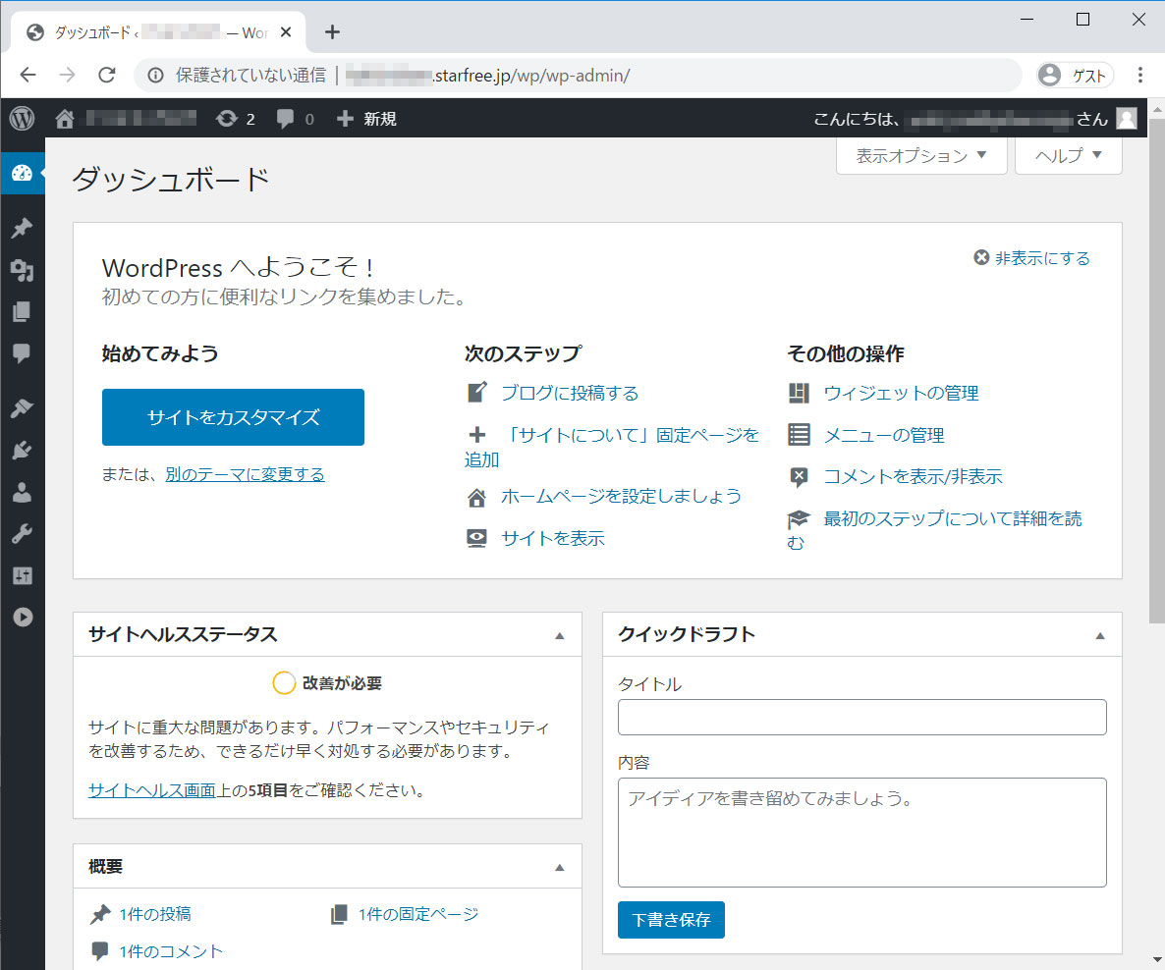Open updates icon showing 2

coord(235,119)
